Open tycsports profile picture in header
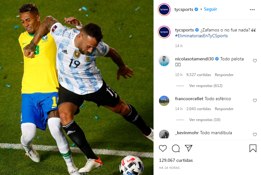Viewport: 261px width, 175px height. click(x=164, y=10)
